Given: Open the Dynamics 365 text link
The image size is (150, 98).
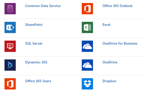Looking at the screenshot, I should tap(36, 62).
